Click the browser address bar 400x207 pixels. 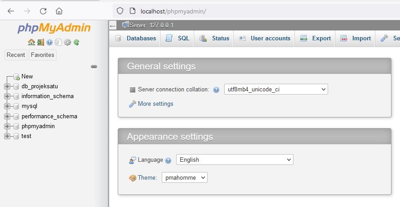click(x=255, y=11)
